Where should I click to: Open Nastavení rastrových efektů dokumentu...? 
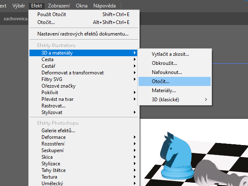pos(83,34)
